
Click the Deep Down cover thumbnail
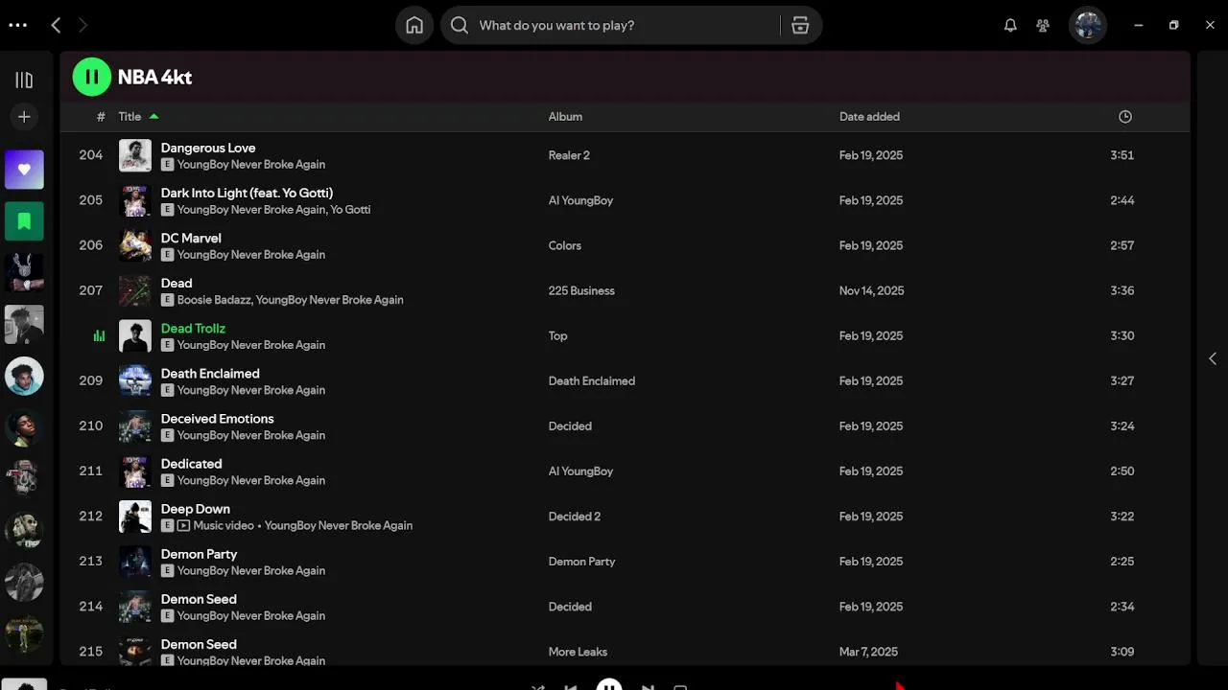[x=135, y=517]
